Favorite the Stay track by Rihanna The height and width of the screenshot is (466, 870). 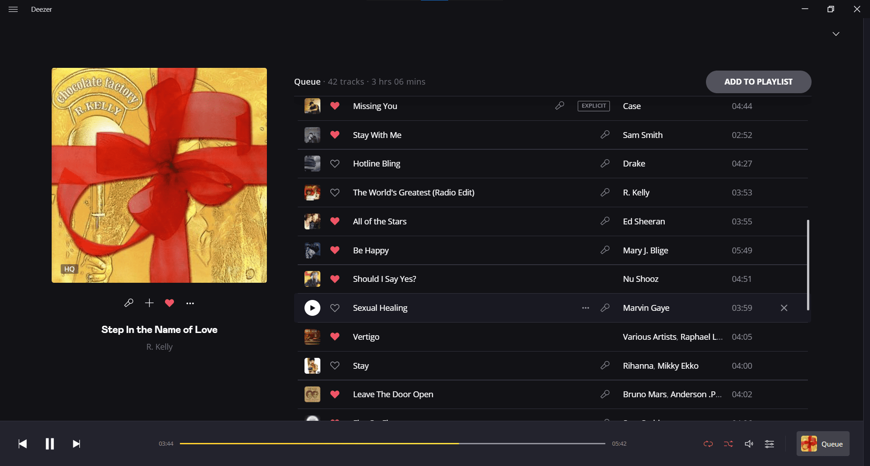pyautogui.click(x=335, y=366)
